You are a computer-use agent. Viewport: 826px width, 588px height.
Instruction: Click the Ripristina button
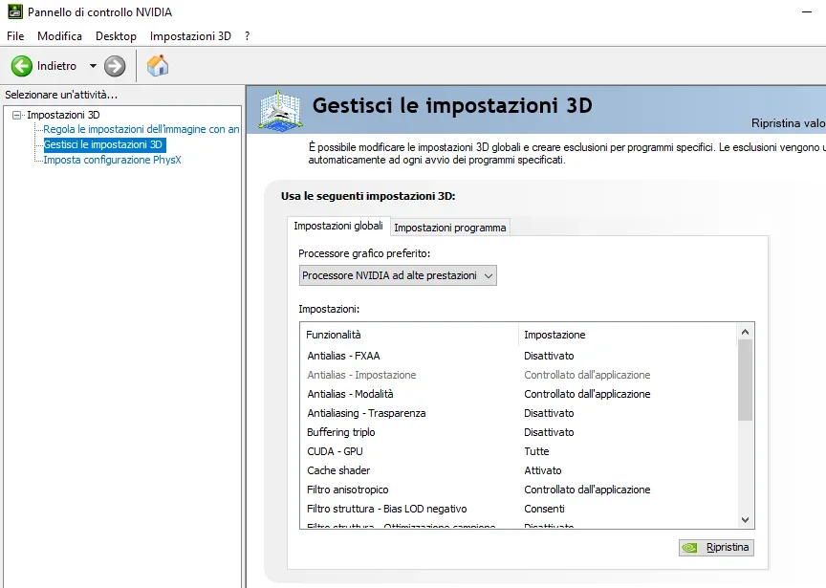716,548
